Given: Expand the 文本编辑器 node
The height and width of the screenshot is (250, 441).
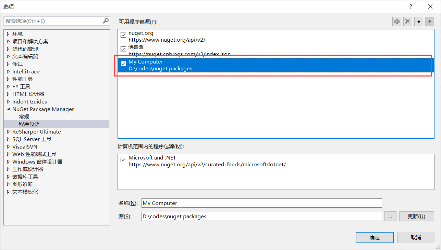Looking at the screenshot, I should 9,57.
